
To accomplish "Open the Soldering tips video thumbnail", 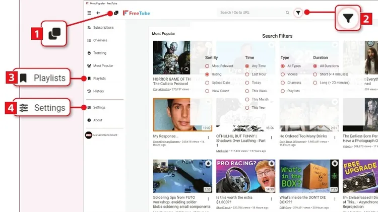I will click(x=182, y=176).
